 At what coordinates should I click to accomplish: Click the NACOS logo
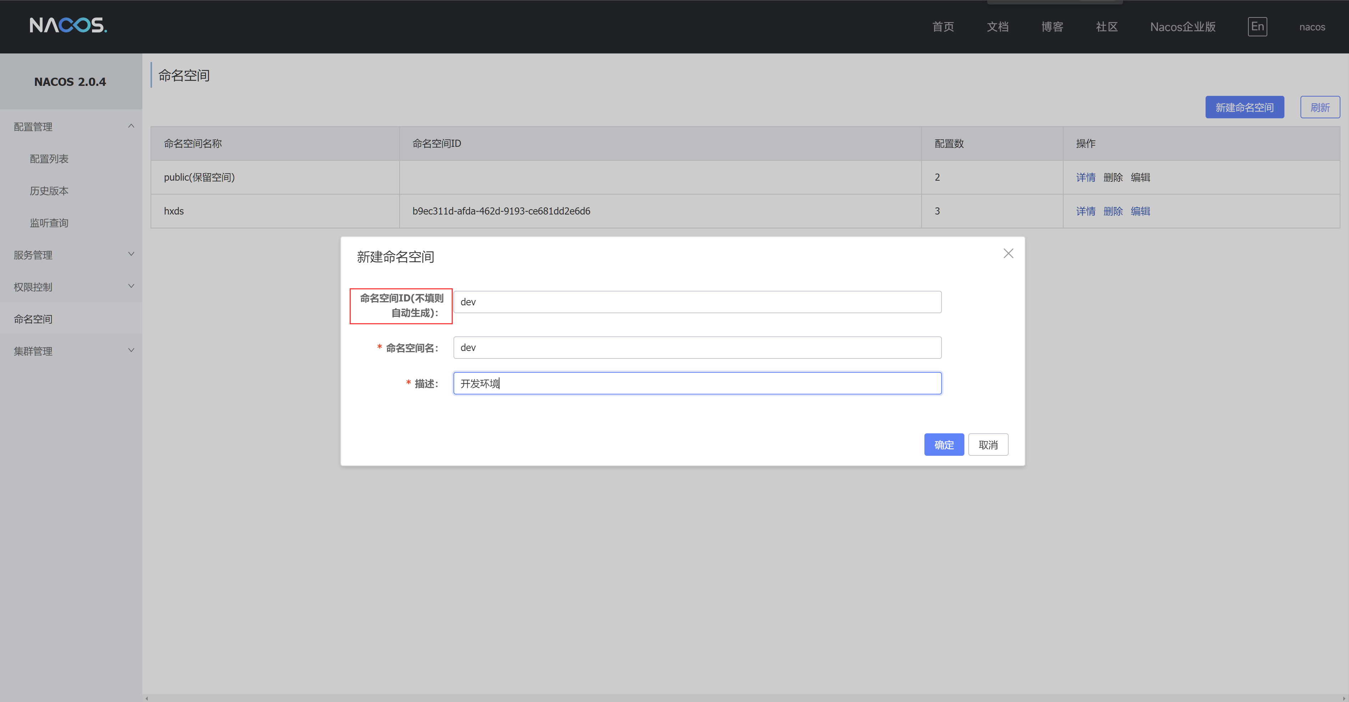(x=68, y=25)
